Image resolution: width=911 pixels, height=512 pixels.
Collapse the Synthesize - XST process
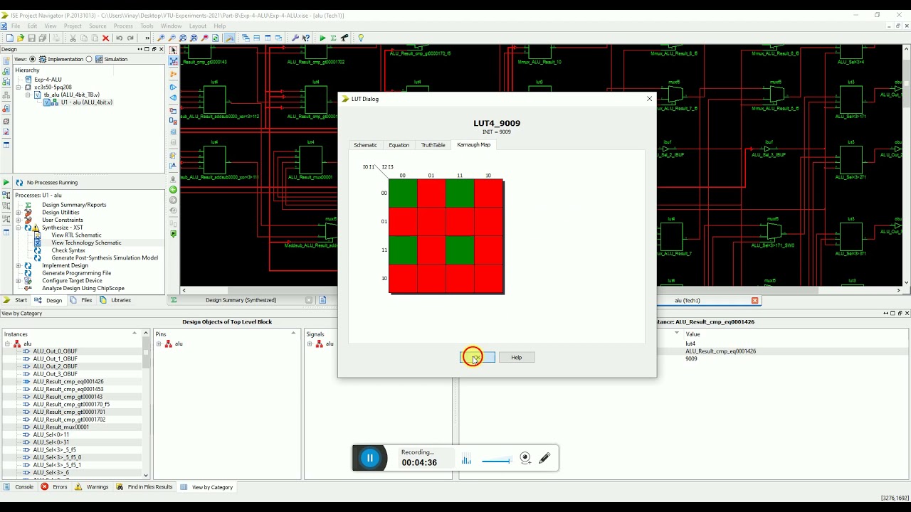[19, 228]
